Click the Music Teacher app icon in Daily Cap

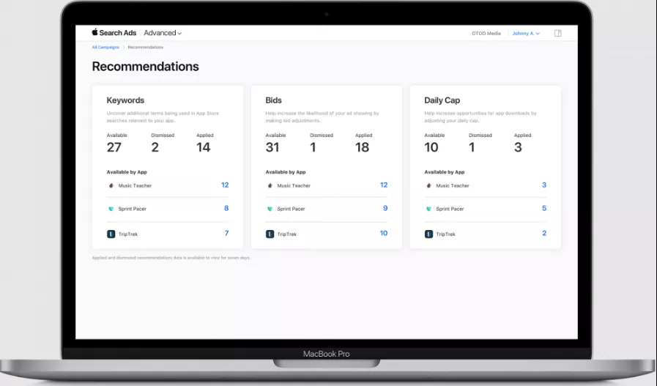[428, 185]
